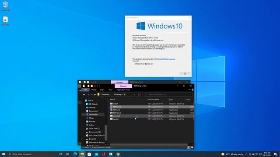
Task: Refresh the current folder view
Action: click(139, 95)
